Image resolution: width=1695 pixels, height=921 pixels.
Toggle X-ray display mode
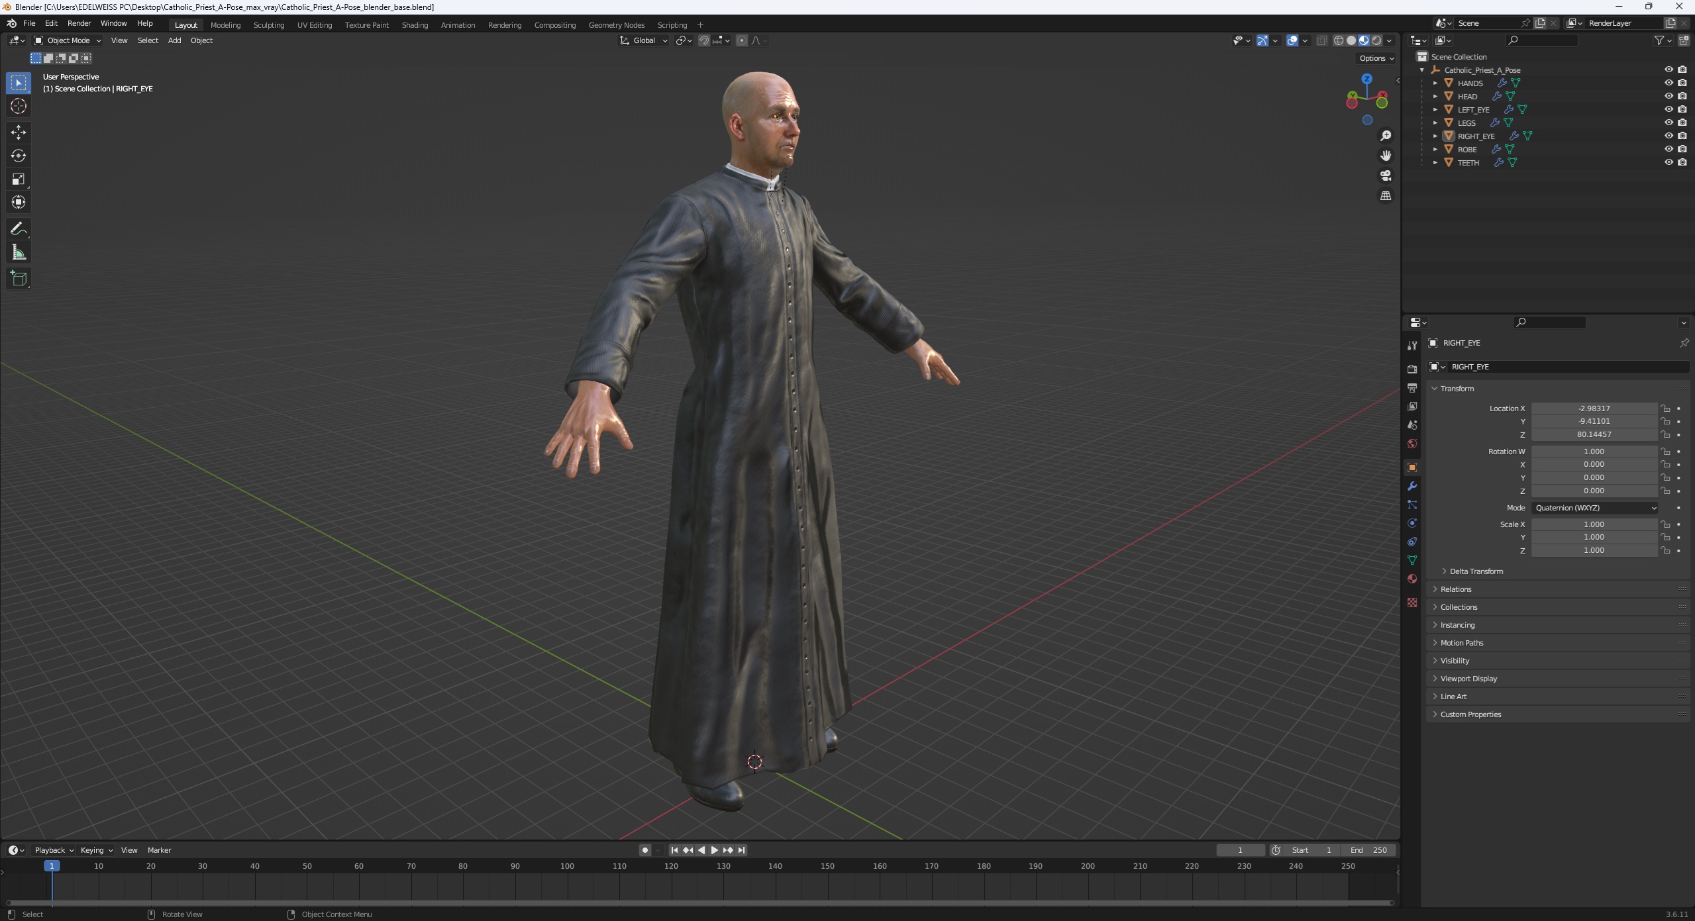click(1321, 40)
